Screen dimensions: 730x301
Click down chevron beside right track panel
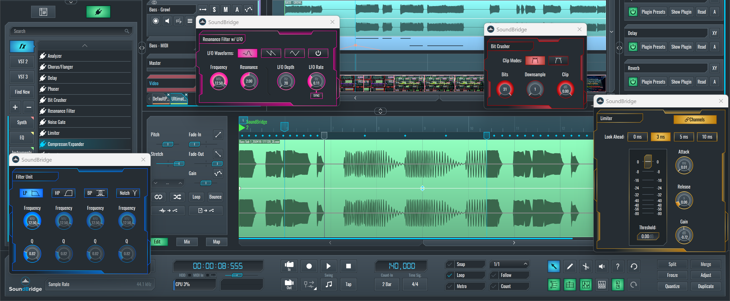pyautogui.click(x=611, y=32)
